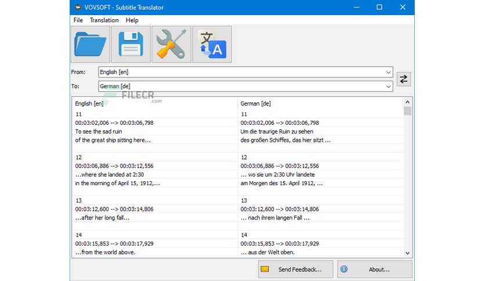This screenshot has width=485, height=281.
Task: Select 'des großen Schiffes, das hier sitzt …'
Action: [x=285, y=140]
